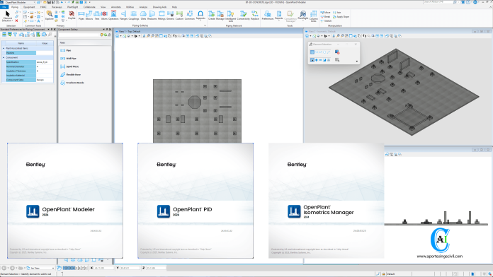Click Create in Piping Network group
493x277 pixels.
(x=212, y=15)
